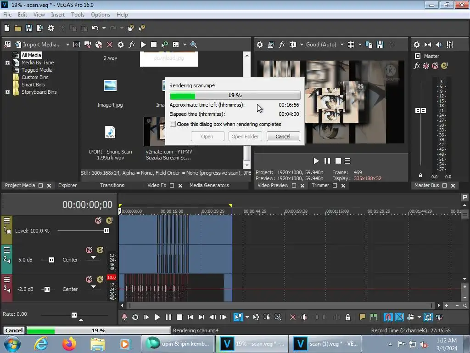470x353 pixels.
Task: Expand the Media By Type tree node
Action: click(8, 63)
